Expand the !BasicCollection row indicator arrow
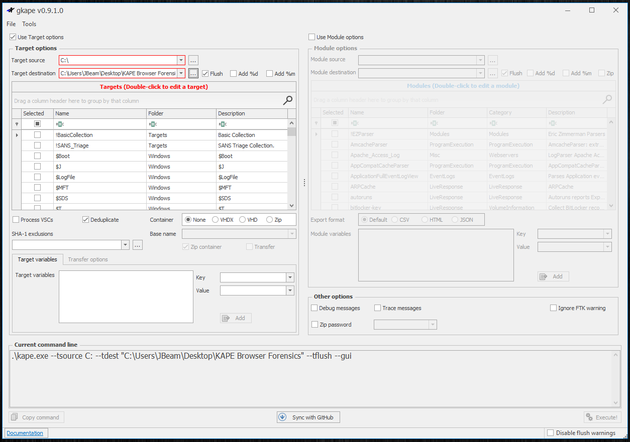Viewport: 630px width, 442px height. [x=17, y=135]
